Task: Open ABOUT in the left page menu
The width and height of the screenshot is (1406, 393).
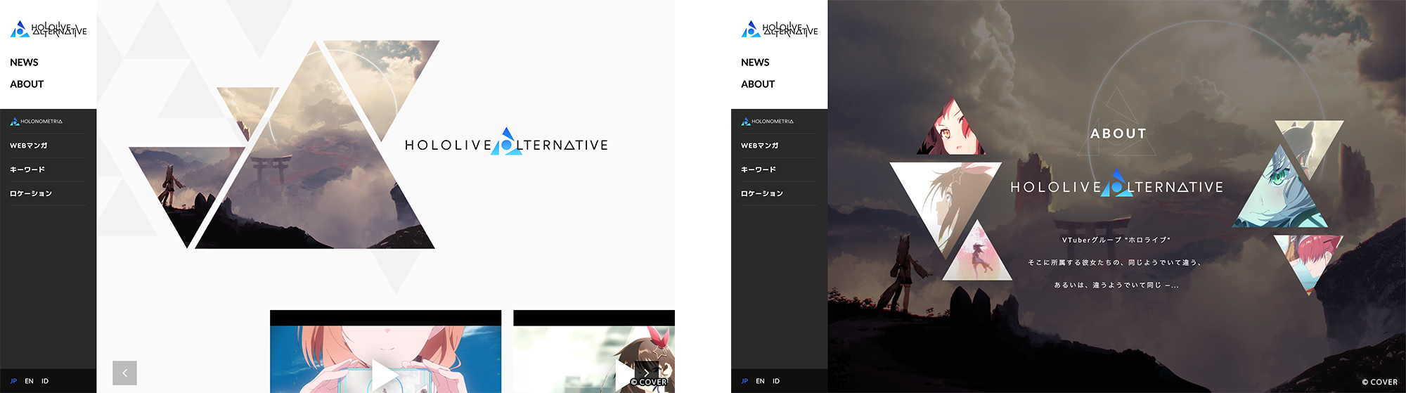Action: click(x=27, y=84)
